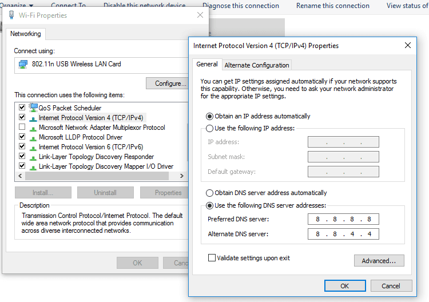The image size is (429, 302).
Task: Click Connect To in toolbar
Action: pos(69,5)
